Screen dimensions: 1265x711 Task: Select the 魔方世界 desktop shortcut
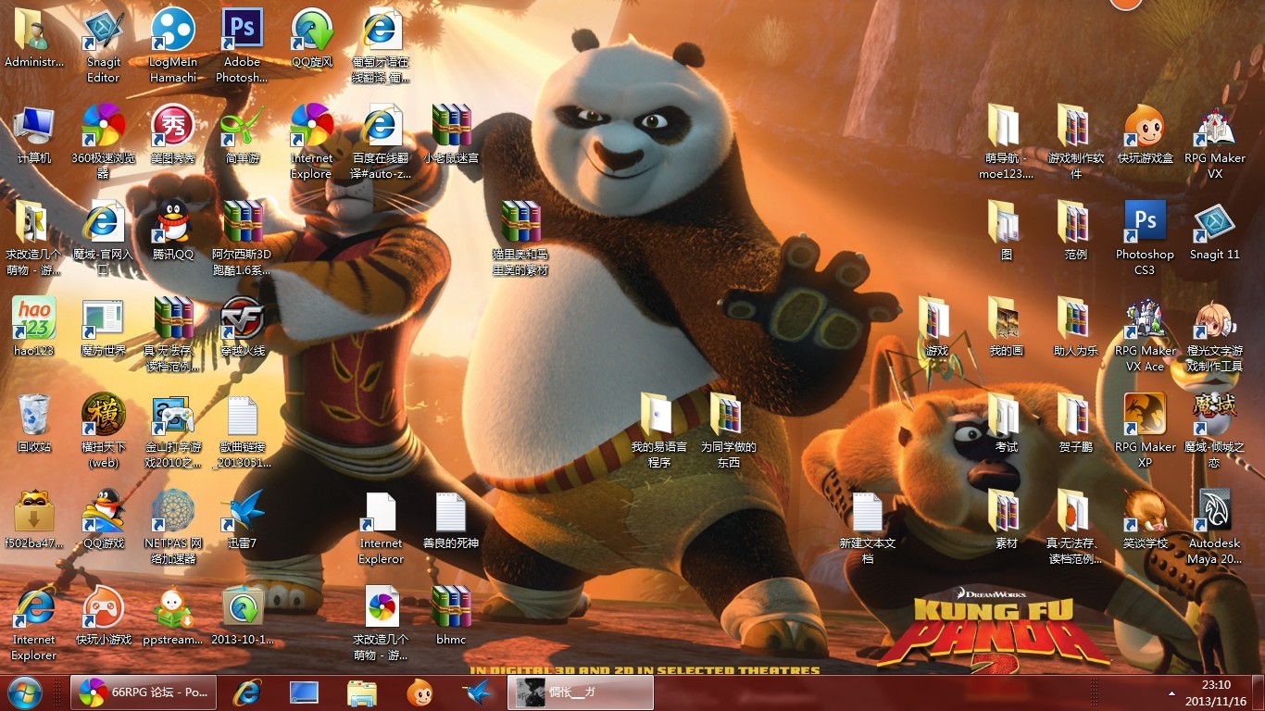(104, 328)
